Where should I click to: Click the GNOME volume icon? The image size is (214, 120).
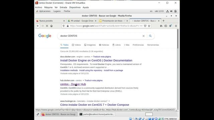point(172,11)
